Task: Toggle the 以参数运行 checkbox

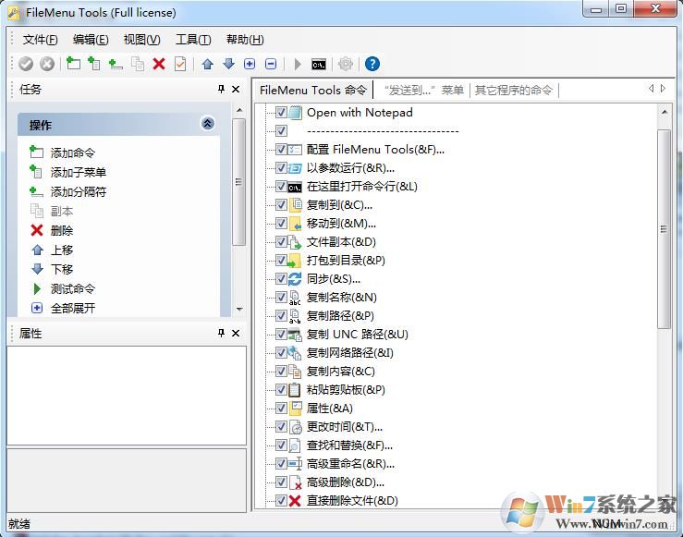Action: pyautogui.click(x=281, y=167)
